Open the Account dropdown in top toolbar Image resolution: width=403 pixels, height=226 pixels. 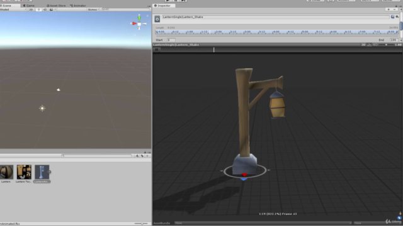[346, 1]
